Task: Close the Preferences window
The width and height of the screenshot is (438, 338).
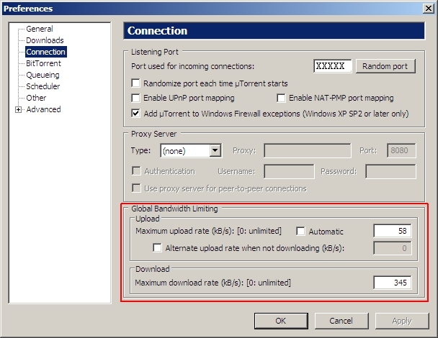Action: point(429,9)
